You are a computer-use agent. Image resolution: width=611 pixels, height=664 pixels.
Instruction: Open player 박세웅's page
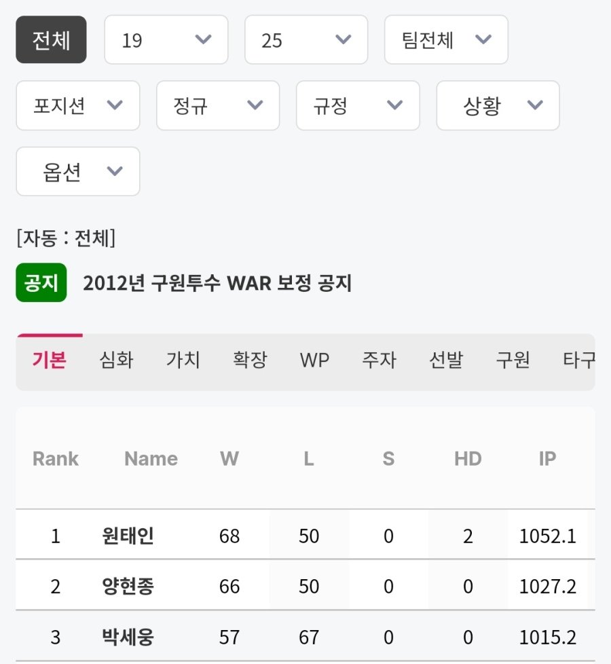tap(127, 638)
